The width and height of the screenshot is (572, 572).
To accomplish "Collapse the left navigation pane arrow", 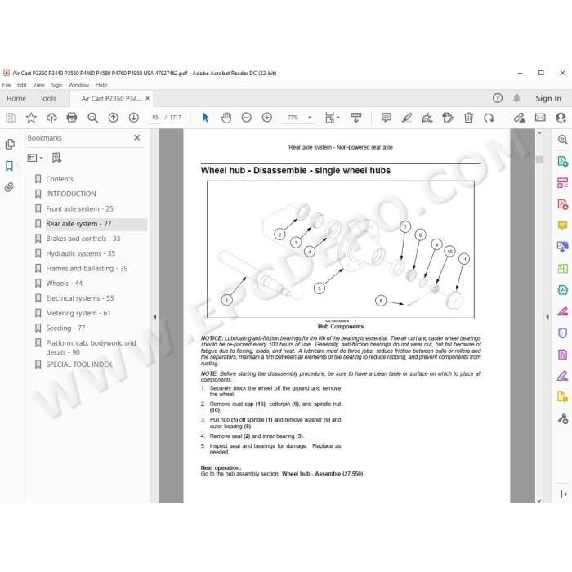I will [154, 317].
